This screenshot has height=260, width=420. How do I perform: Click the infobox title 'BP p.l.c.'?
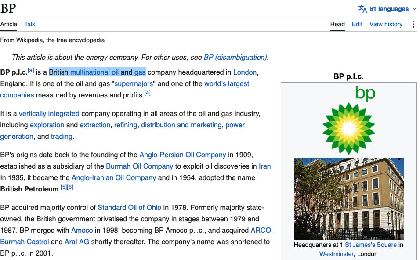pyautogui.click(x=348, y=76)
